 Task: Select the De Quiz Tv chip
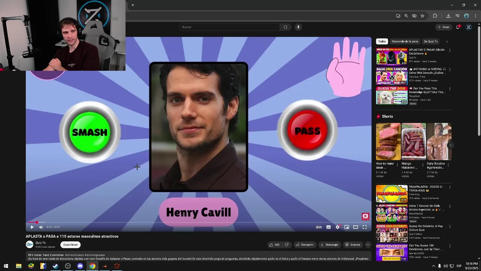431,41
